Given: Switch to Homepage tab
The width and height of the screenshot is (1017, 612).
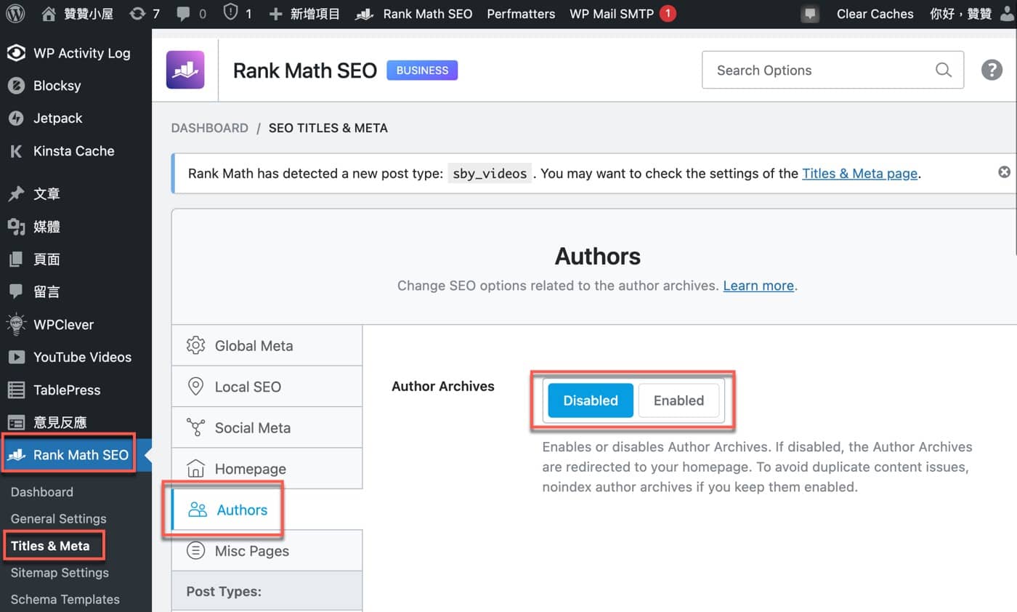Looking at the screenshot, I should click(267, 469).
